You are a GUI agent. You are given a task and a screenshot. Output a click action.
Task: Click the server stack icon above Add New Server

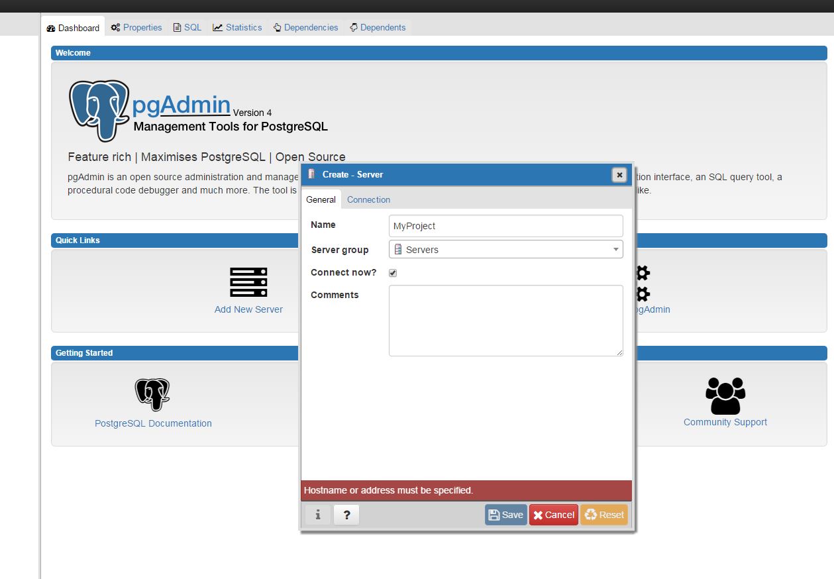(248, 282)
